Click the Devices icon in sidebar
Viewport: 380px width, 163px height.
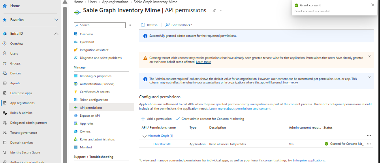(5, 73)
